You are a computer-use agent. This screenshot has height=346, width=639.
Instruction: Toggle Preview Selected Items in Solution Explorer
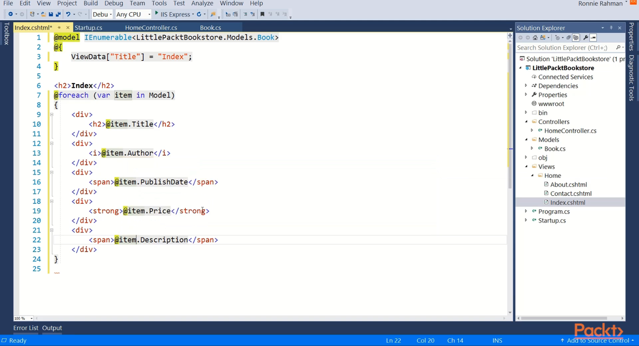tap(593, 38)
